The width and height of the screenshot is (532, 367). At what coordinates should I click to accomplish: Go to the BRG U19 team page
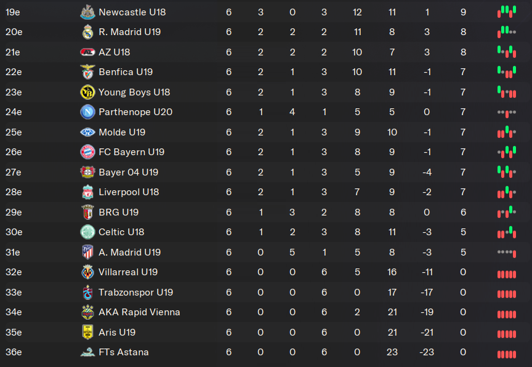(x=118, y=212)
